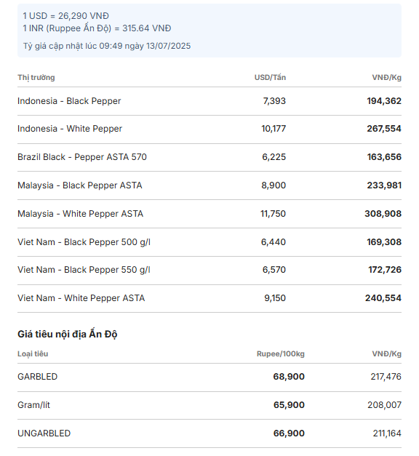Click the 1 USD = 26,290 VNĐ rate text
The image size is (419, 456).
tap(65, 16)
